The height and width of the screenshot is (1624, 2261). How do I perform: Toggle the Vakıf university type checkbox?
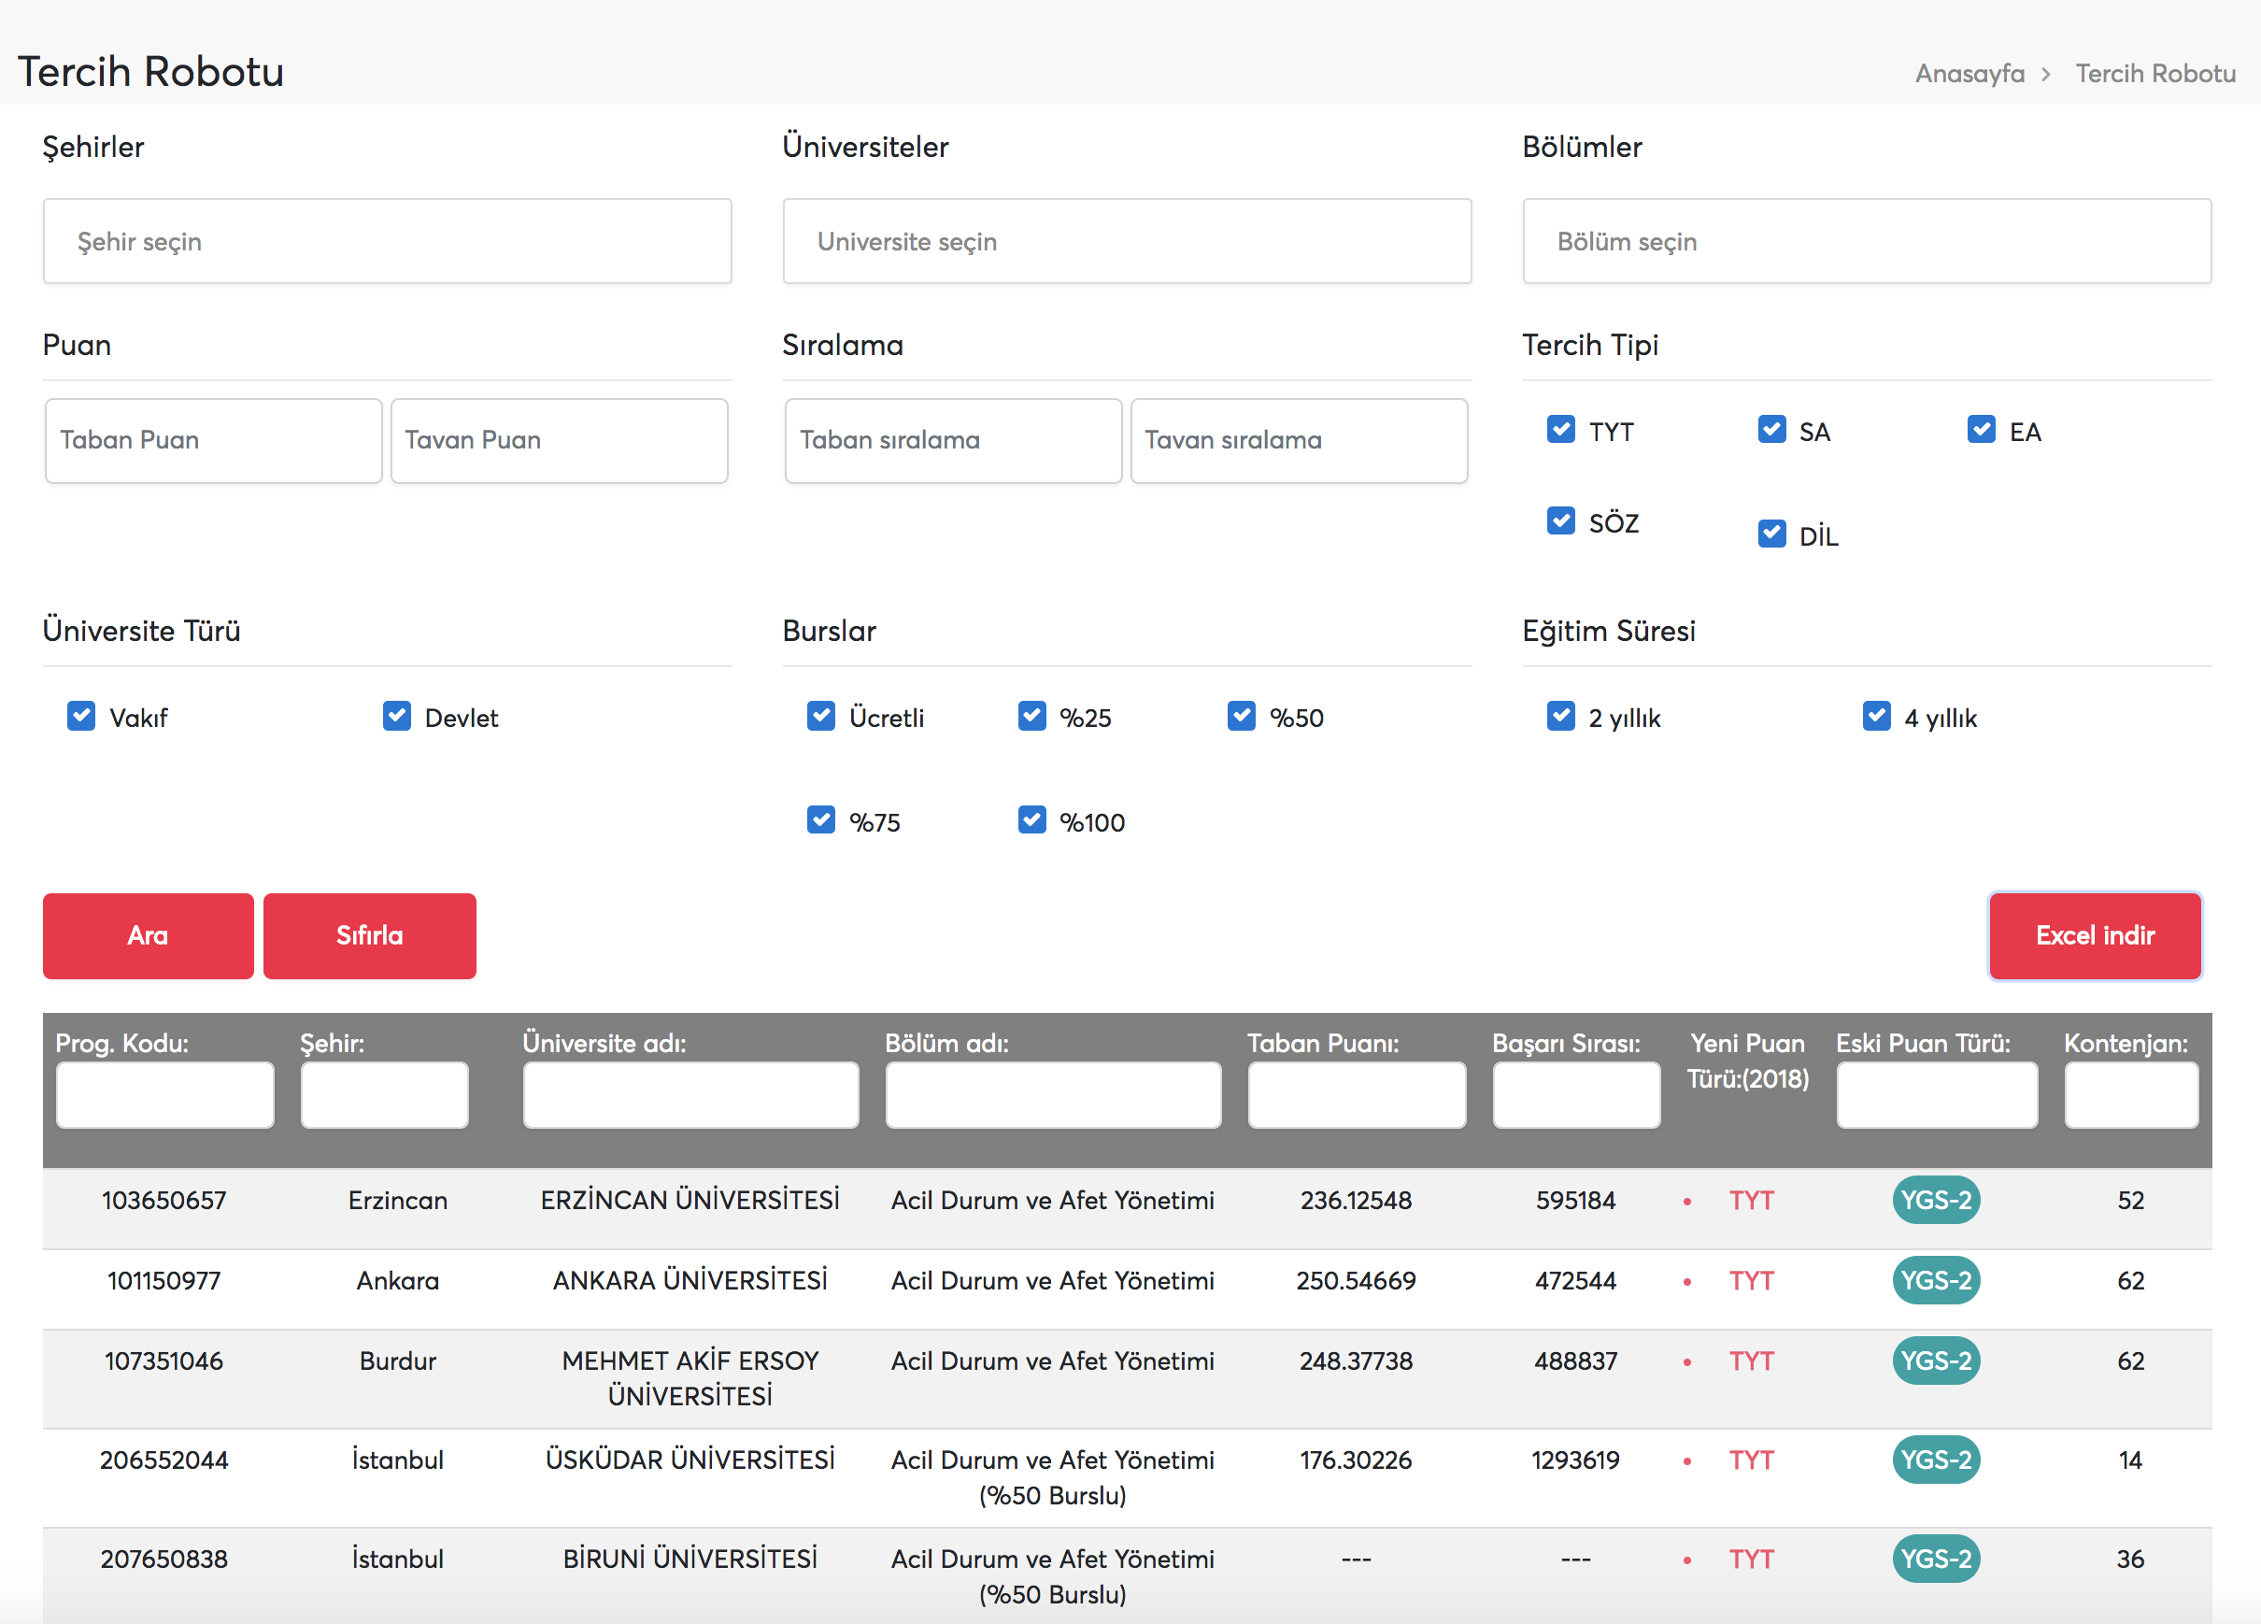click(80, 716)
